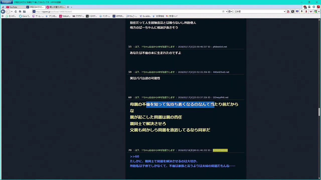Click the forward navigation arrow
Image resolution: width=321 pixels, height=180 pixels.
point(8,11)
